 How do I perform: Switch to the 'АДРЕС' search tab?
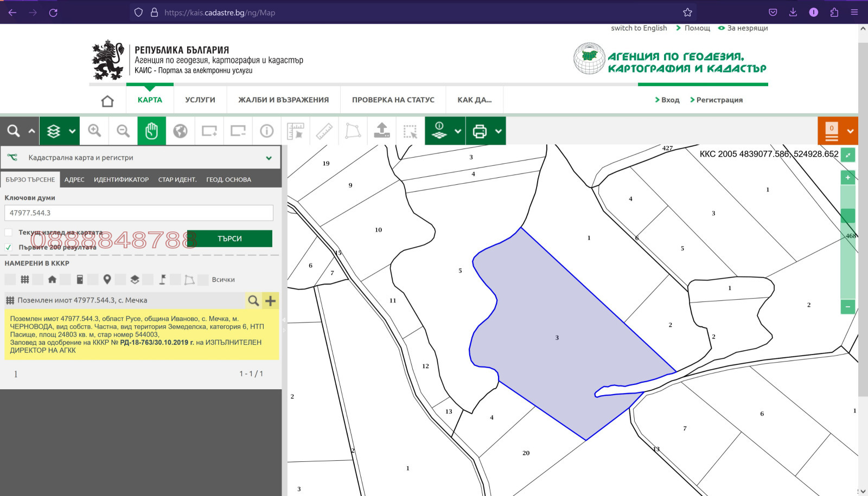coord(74,179)
